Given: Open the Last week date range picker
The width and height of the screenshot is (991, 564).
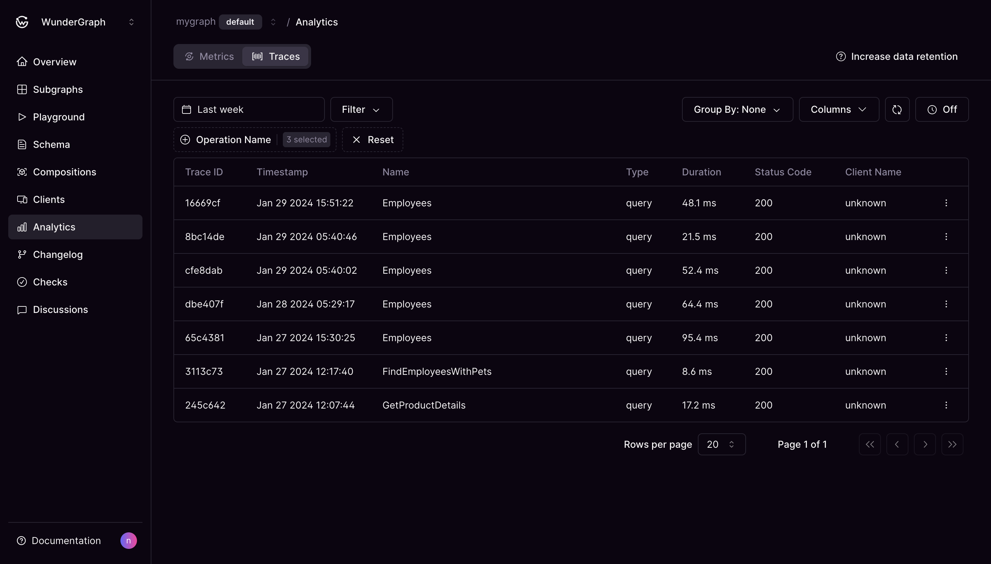Looking at the screenshot, I should (248, 110).
